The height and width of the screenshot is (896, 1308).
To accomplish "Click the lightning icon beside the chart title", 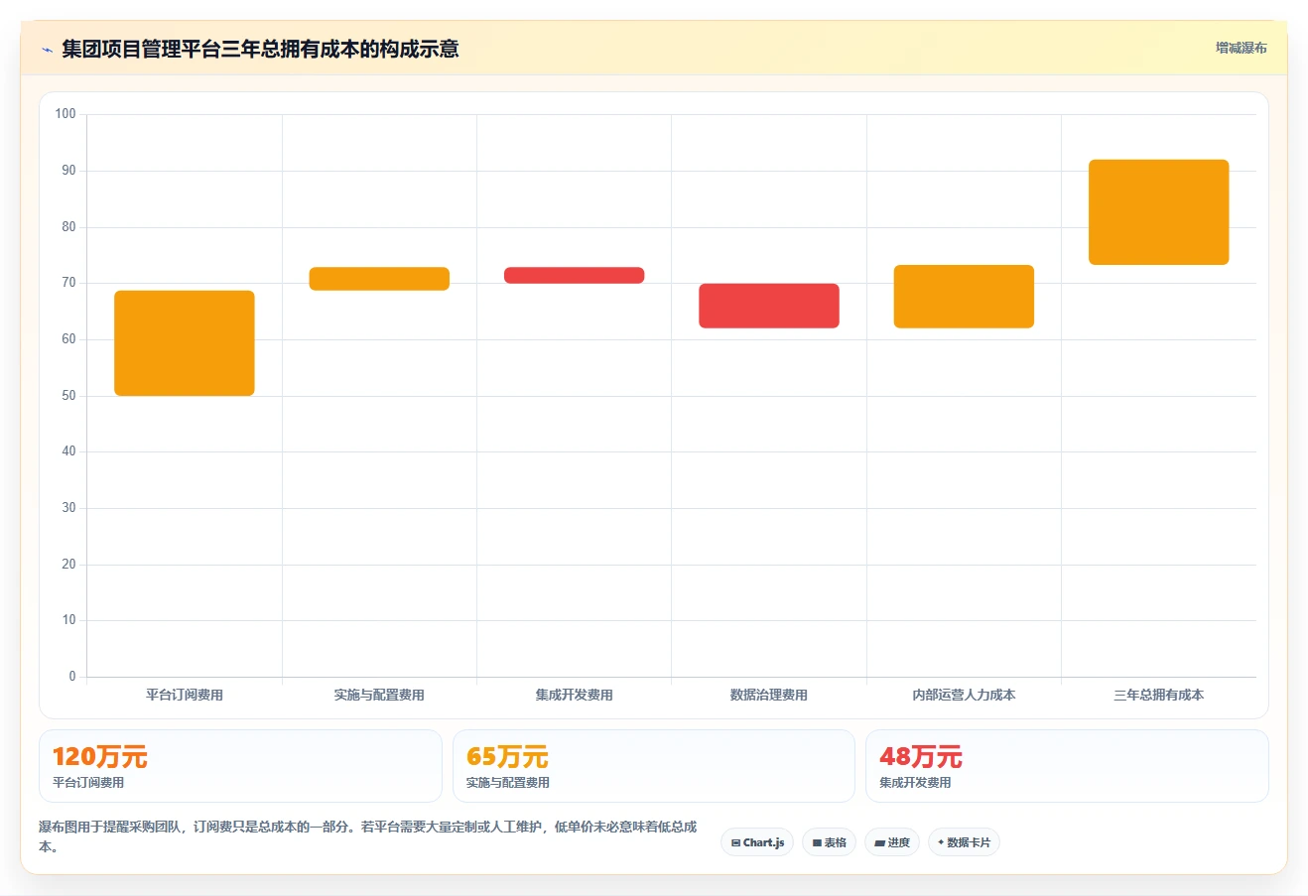I will tap(47, 50).
